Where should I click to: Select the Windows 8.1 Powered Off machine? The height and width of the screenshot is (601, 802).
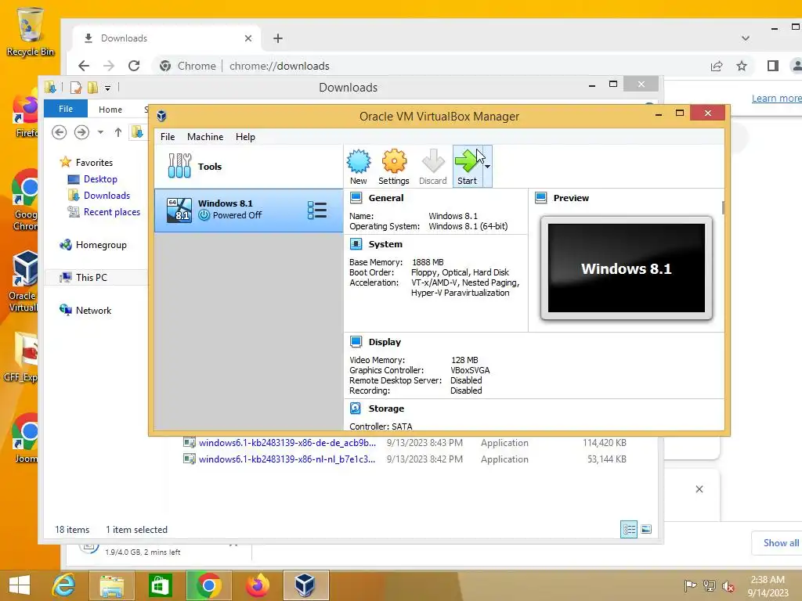click(248, 210)
